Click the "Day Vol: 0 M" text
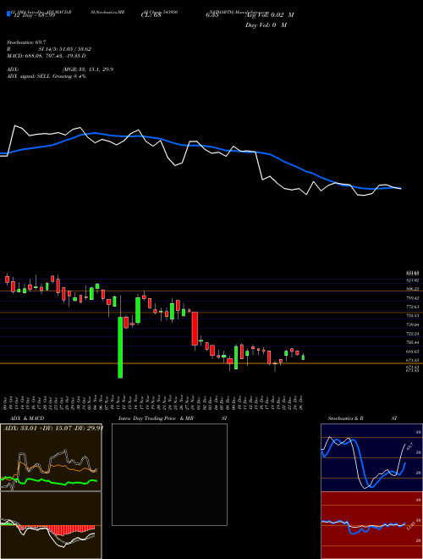 click(x=266, y=25)
